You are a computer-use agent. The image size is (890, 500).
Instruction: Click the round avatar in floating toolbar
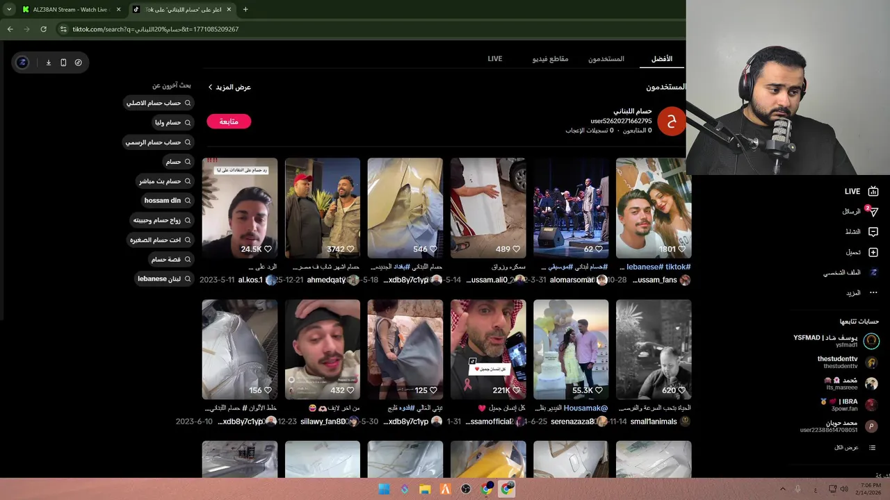[x=22, y=62]
